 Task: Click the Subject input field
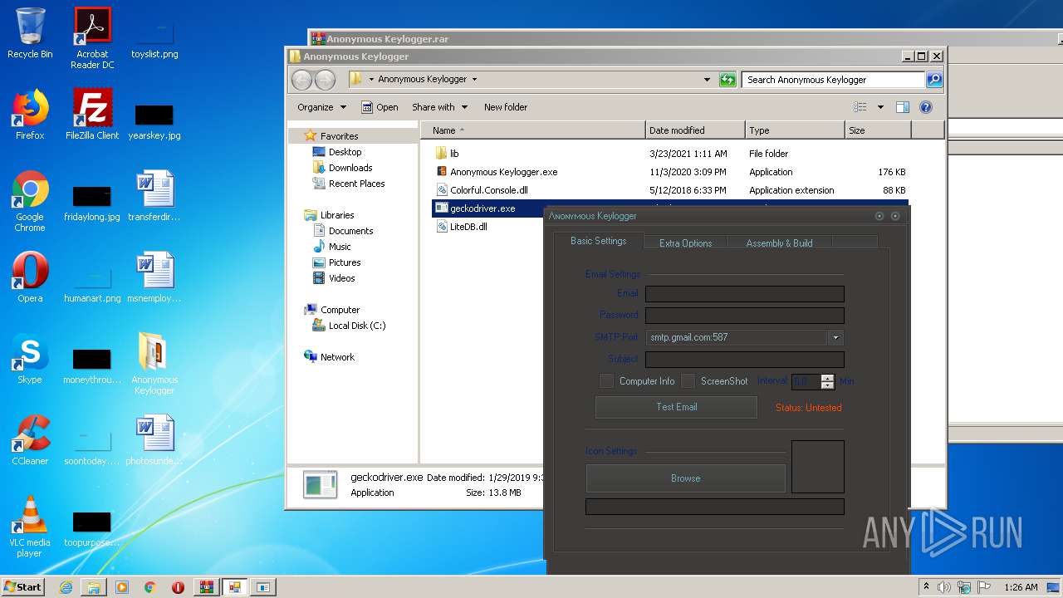click(745, 360)
